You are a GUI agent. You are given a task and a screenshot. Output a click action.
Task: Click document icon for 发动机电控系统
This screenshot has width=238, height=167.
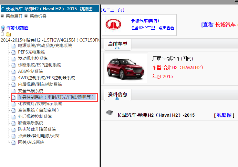click(x=14, y=59)
